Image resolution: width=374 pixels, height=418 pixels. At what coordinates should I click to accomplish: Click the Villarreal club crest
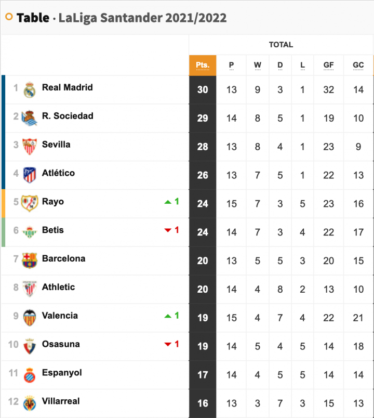(29, 403)
